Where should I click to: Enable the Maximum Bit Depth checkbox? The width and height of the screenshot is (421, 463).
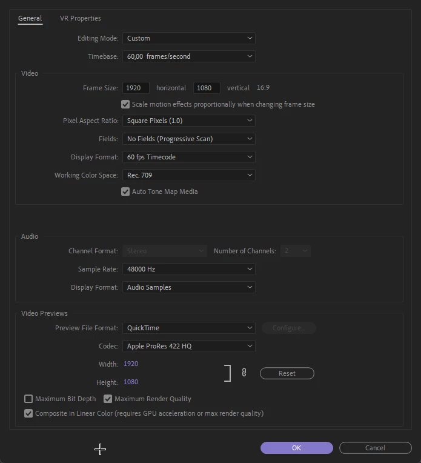tap(28, 399)
